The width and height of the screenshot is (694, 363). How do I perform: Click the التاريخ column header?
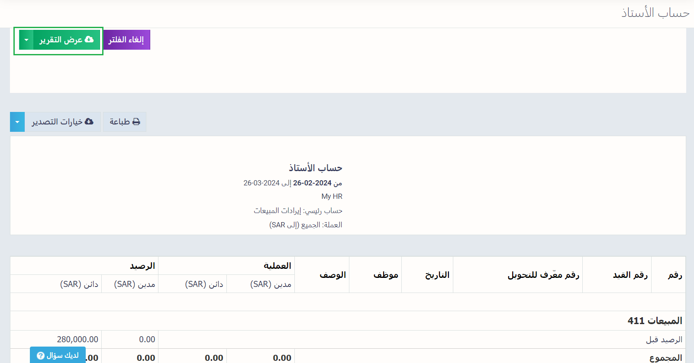437,275
